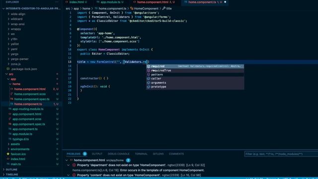Collapse the src folder
This screenshot has height=179, width=318.
[x=11, y=74]
